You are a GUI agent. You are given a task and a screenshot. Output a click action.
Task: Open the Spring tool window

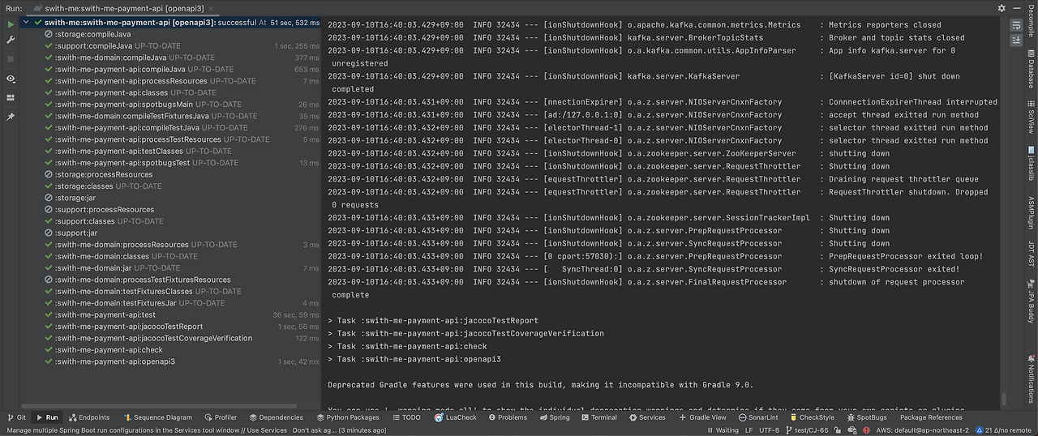(x=553, y=417)
